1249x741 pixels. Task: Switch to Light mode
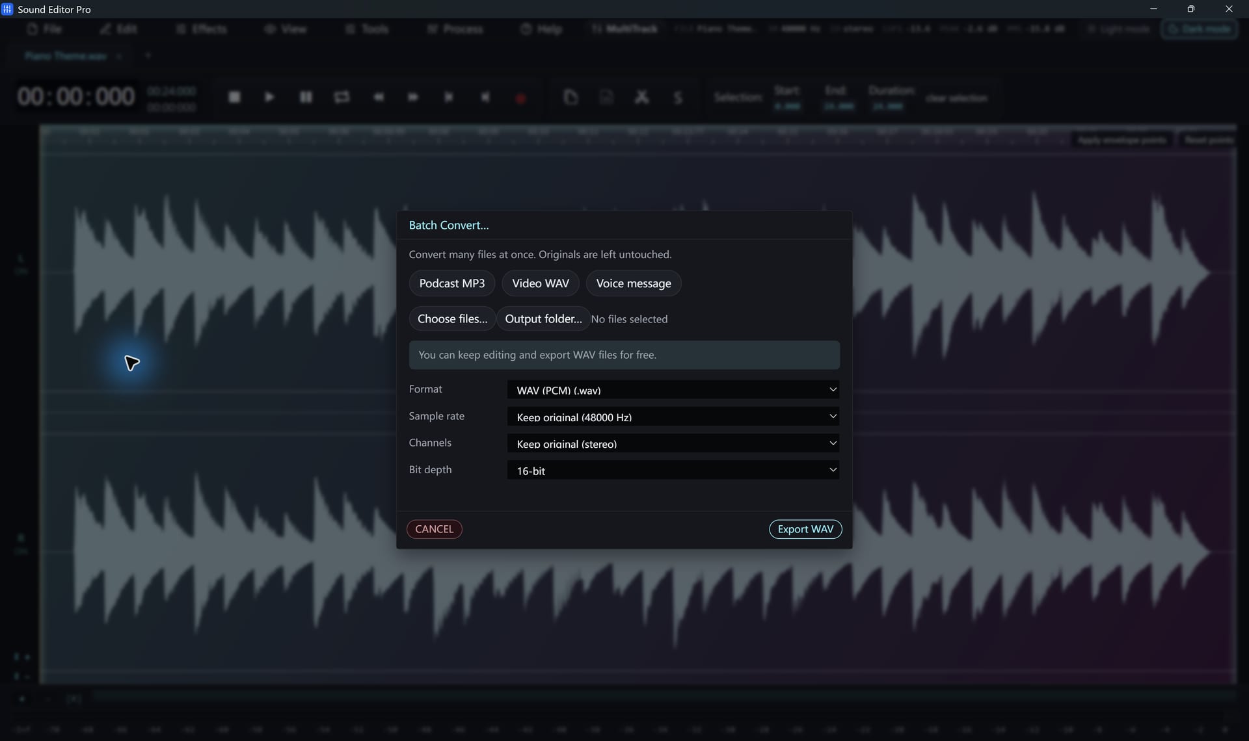[x=1119, y=29]
